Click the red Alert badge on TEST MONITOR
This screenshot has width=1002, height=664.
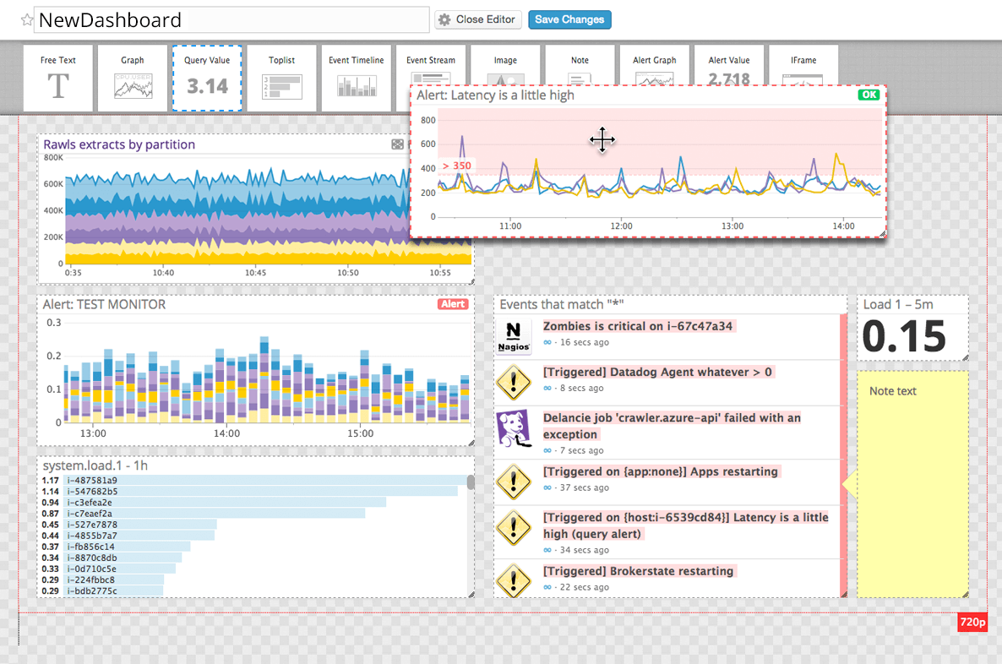pos(453,304)
